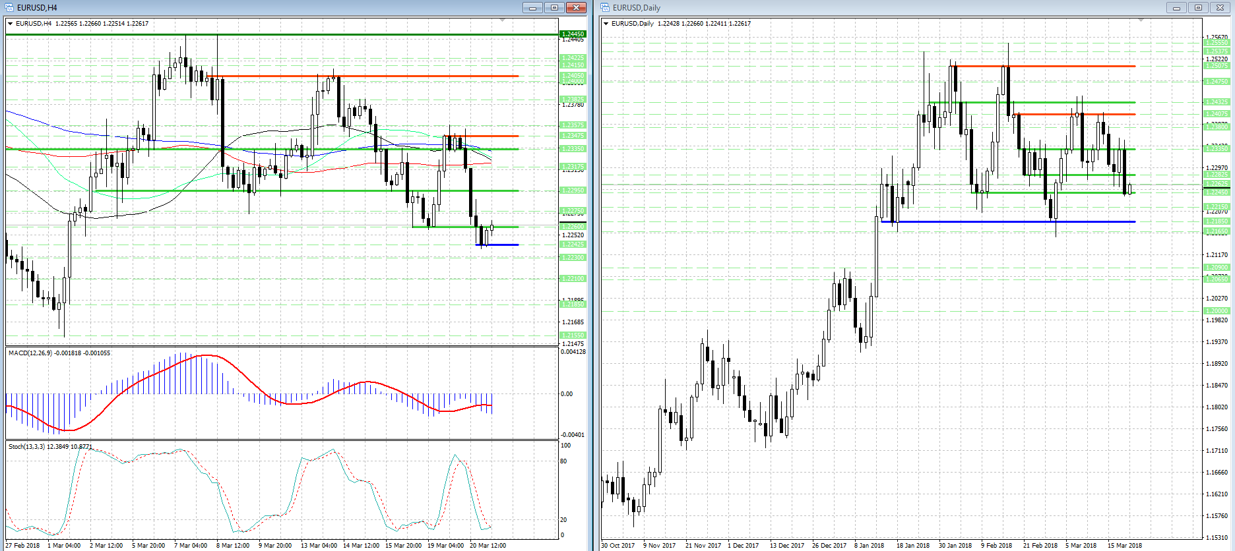Viewport: 1235px width, 551px height.
Task: Click the 1.18920 price on Daily scale
Action: pos(1217,364)
